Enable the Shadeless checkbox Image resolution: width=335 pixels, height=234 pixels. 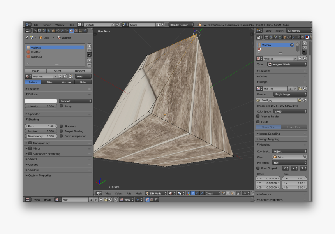tap(62, 126)
